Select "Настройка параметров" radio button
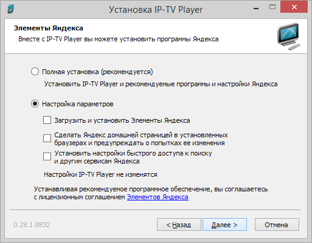 pyautogui.click(x=35, y=104)
